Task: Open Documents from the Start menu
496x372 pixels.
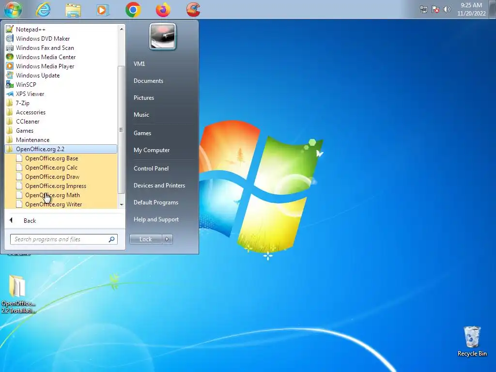Action: (148, 81)
